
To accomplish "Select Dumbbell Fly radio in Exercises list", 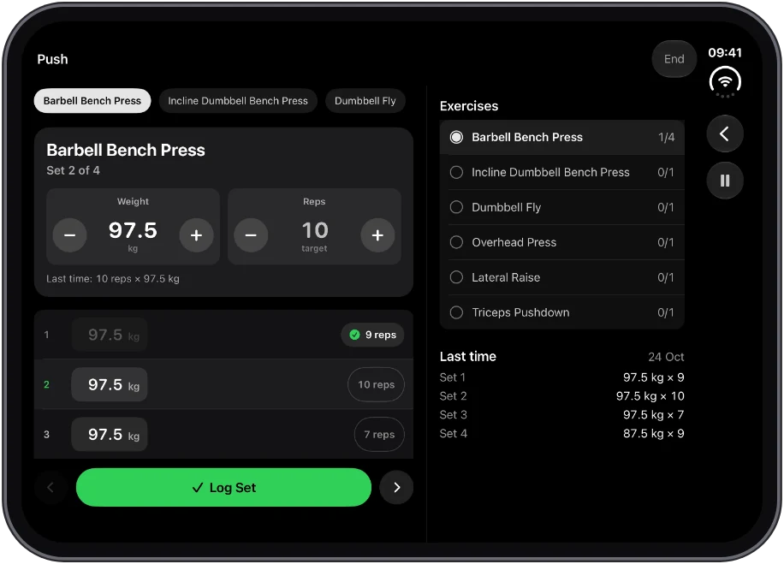I will click(x=456, y=207).
